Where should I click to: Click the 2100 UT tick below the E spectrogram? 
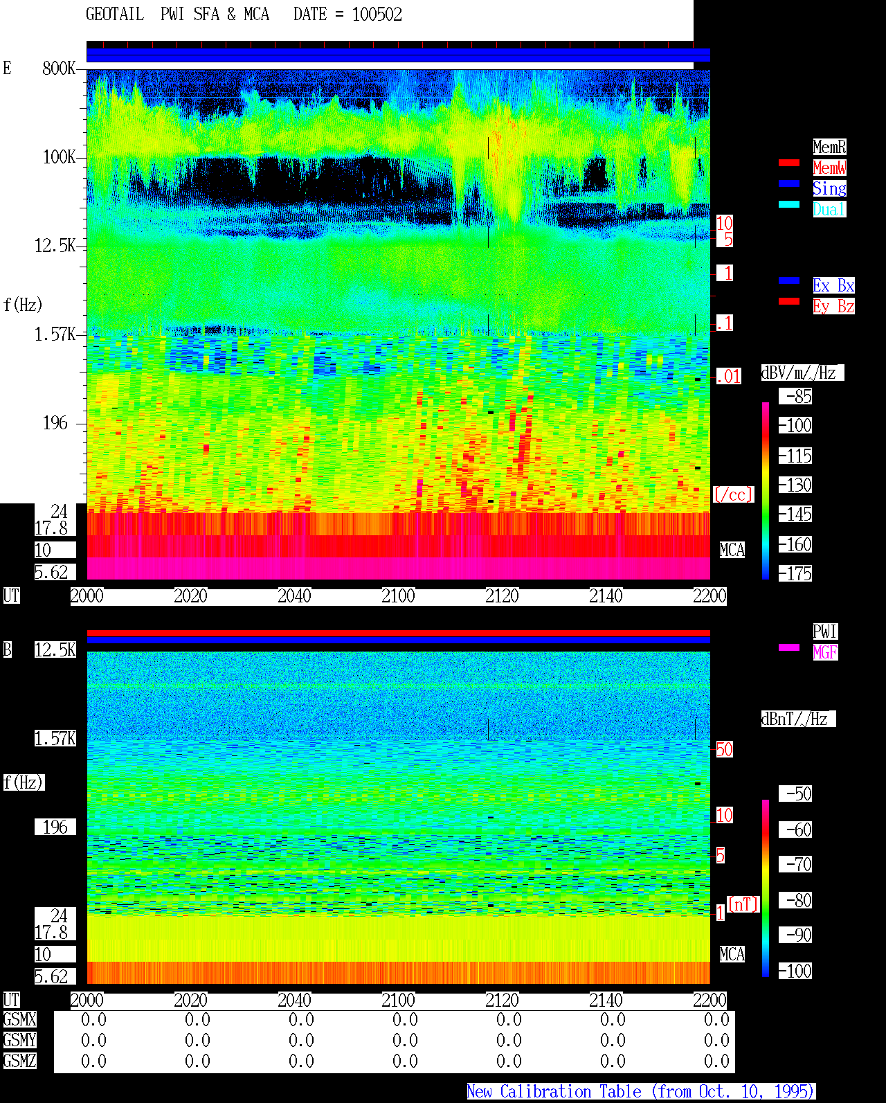tap(398, 595)
